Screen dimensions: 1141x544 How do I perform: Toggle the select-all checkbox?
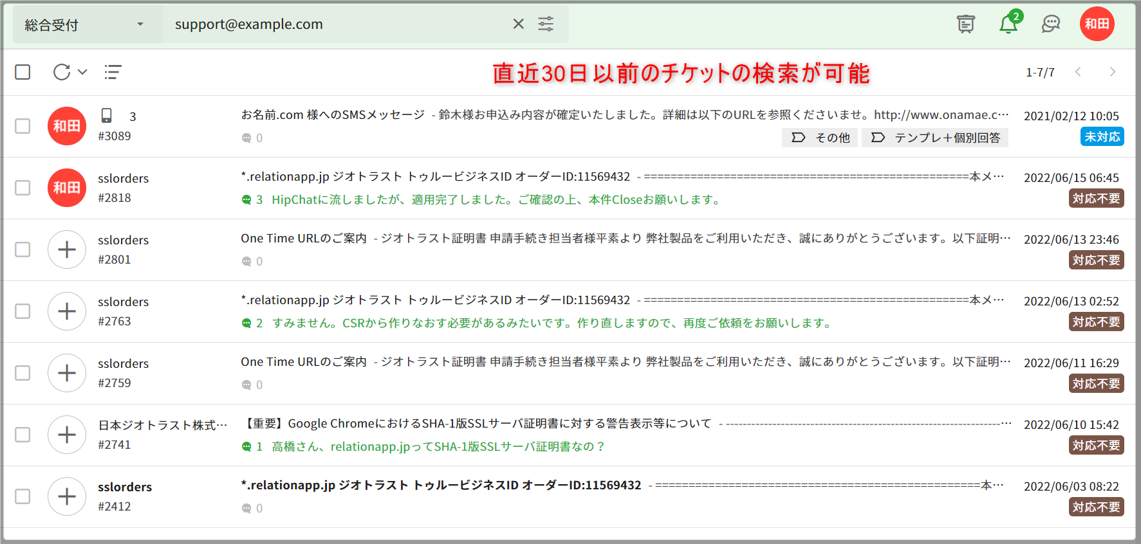23,72
